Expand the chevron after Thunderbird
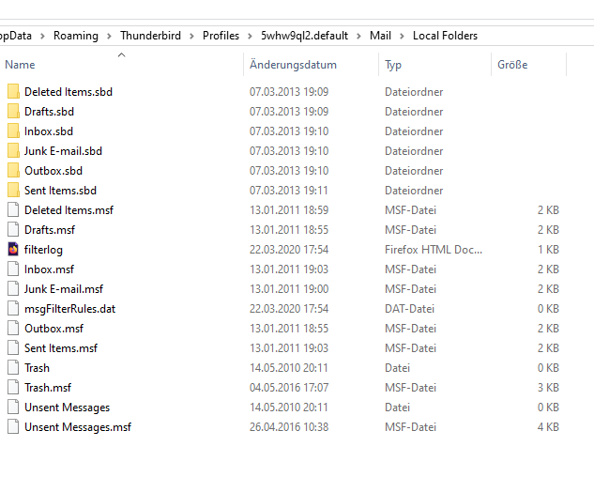The image size is (594, 477). (191, 36)
